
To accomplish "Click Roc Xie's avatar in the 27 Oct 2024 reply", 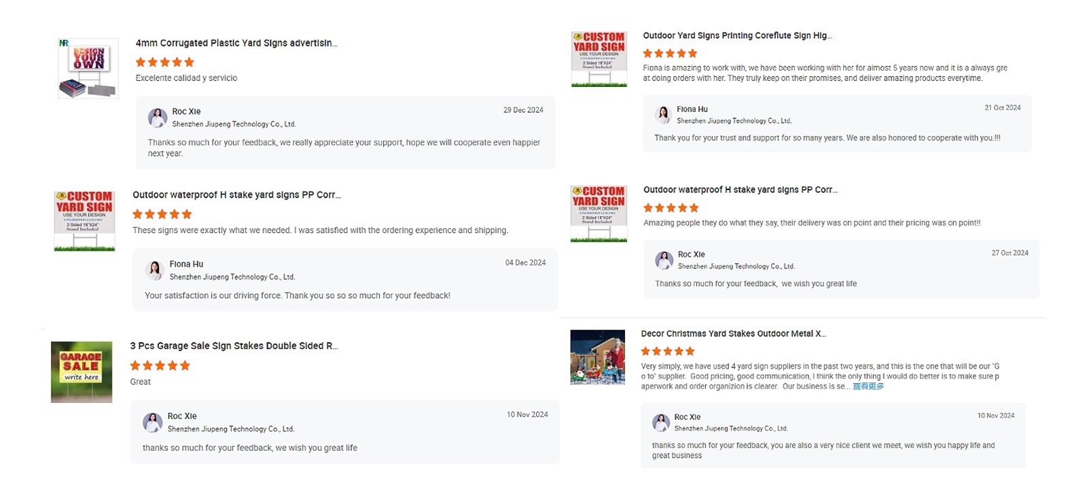I will (x=664, y=260).
